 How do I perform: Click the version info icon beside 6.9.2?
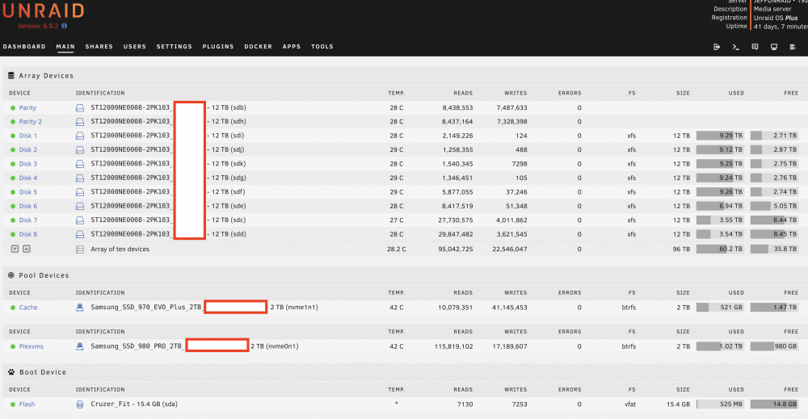click(65, 26)
